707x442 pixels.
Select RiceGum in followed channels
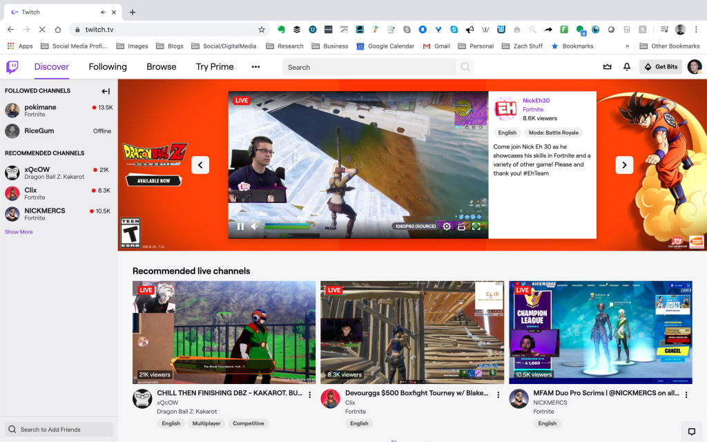pos(59,131)
